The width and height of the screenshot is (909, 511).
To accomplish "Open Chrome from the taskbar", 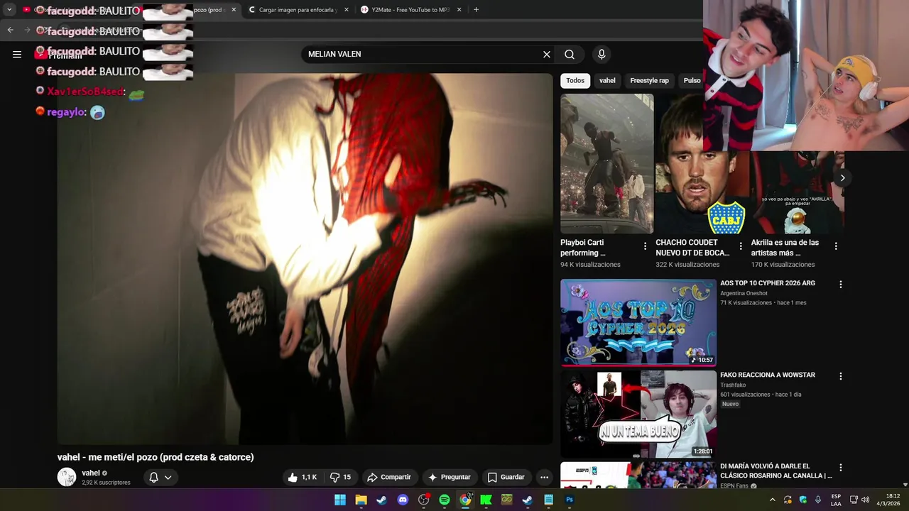I will coord(465,500).
